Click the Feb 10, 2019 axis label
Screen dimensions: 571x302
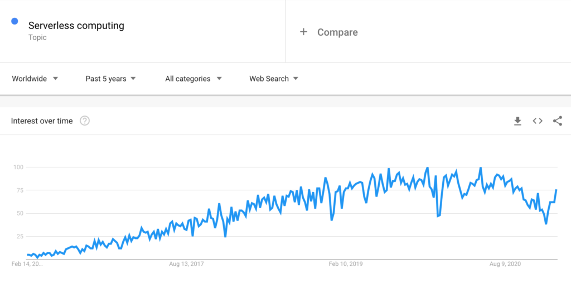click(x=346, y=263)
